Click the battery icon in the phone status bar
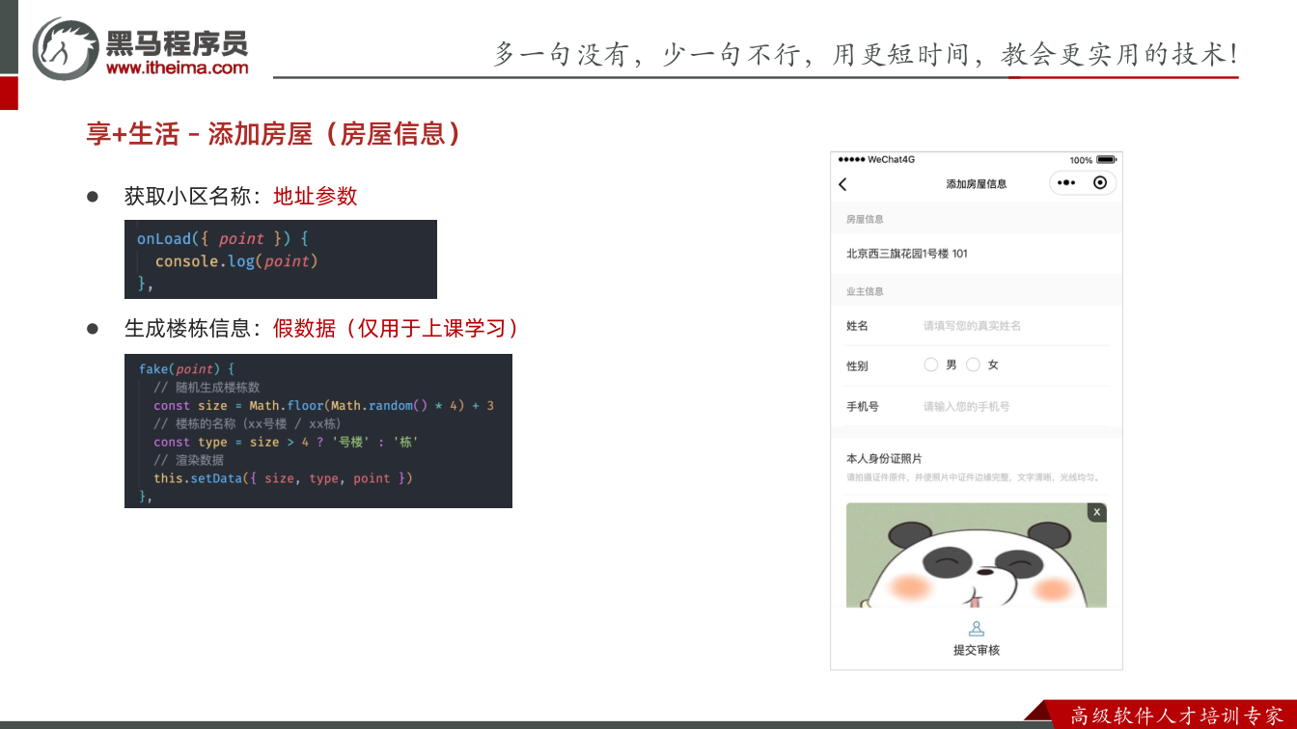The width and height of the screenshot is (1297, 729). pyautogui.click(x=1106, y=160)
